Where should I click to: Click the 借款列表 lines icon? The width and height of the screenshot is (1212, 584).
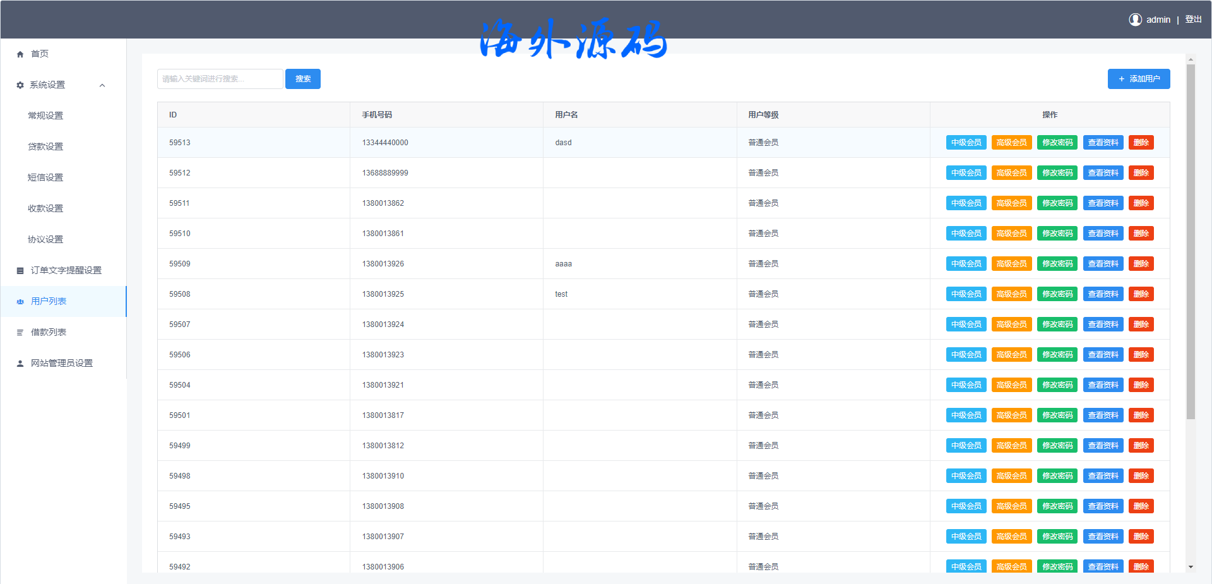coord(20,333)
